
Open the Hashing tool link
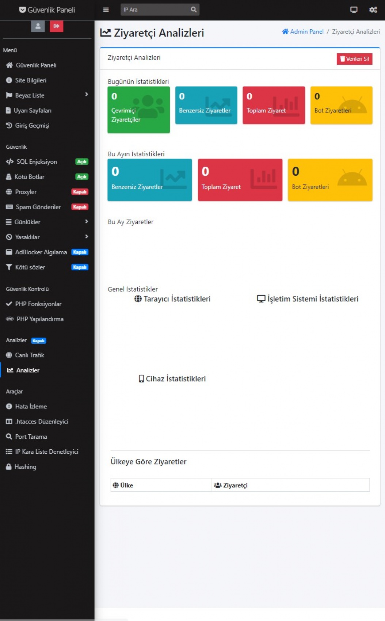[47, 466]
